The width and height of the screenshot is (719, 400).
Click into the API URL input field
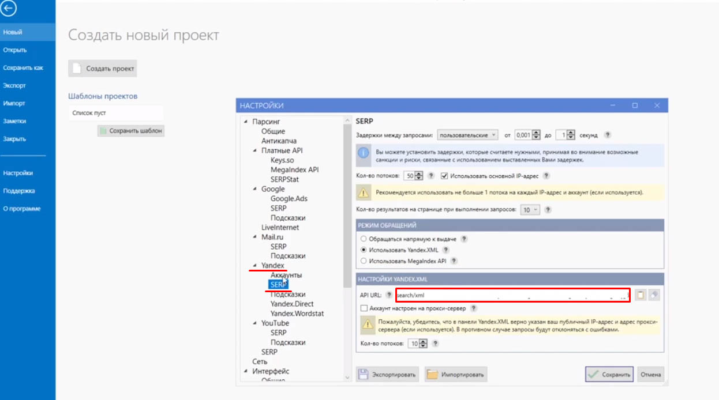tap(512, 295)
